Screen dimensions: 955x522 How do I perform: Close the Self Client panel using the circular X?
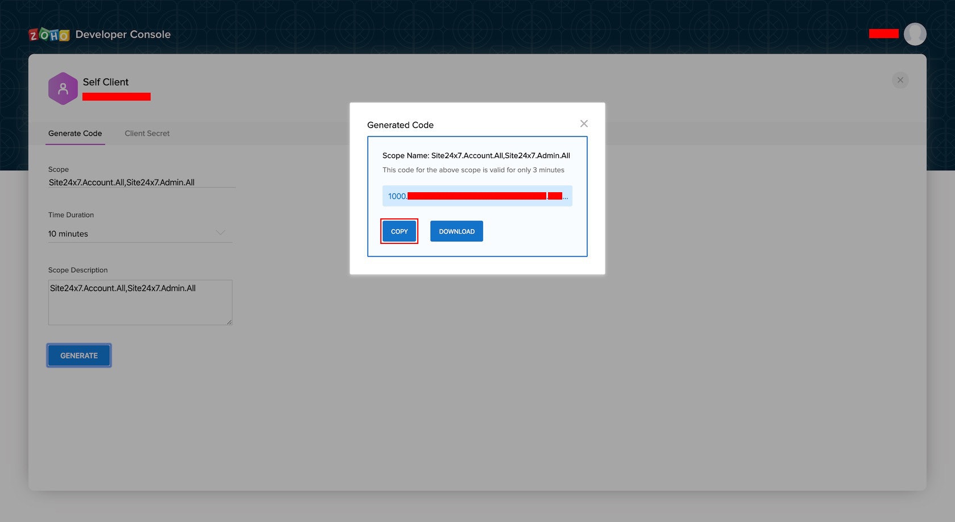(x=900, y=80)
